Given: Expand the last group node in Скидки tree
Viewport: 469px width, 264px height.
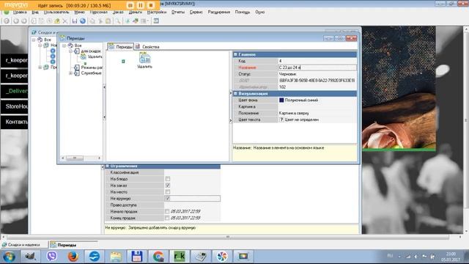Looking at the screenshot, I should [x=40, y=67].
